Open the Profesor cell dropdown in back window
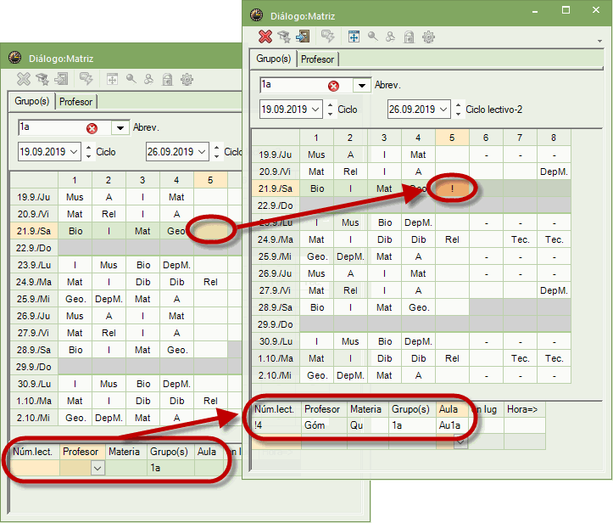613x523 pixels. coord(98,468)
